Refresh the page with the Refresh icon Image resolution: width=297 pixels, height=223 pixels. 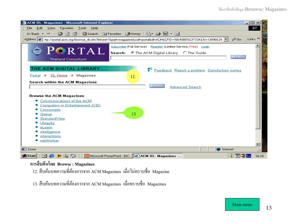67,34
